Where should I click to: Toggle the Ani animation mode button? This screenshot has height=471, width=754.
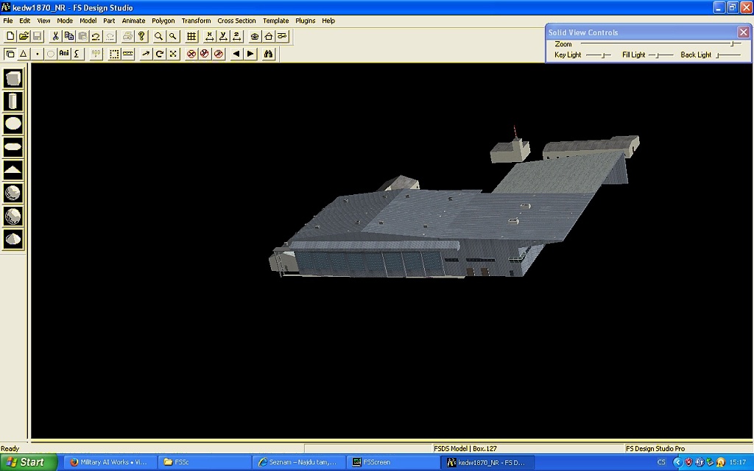point(64,54)
